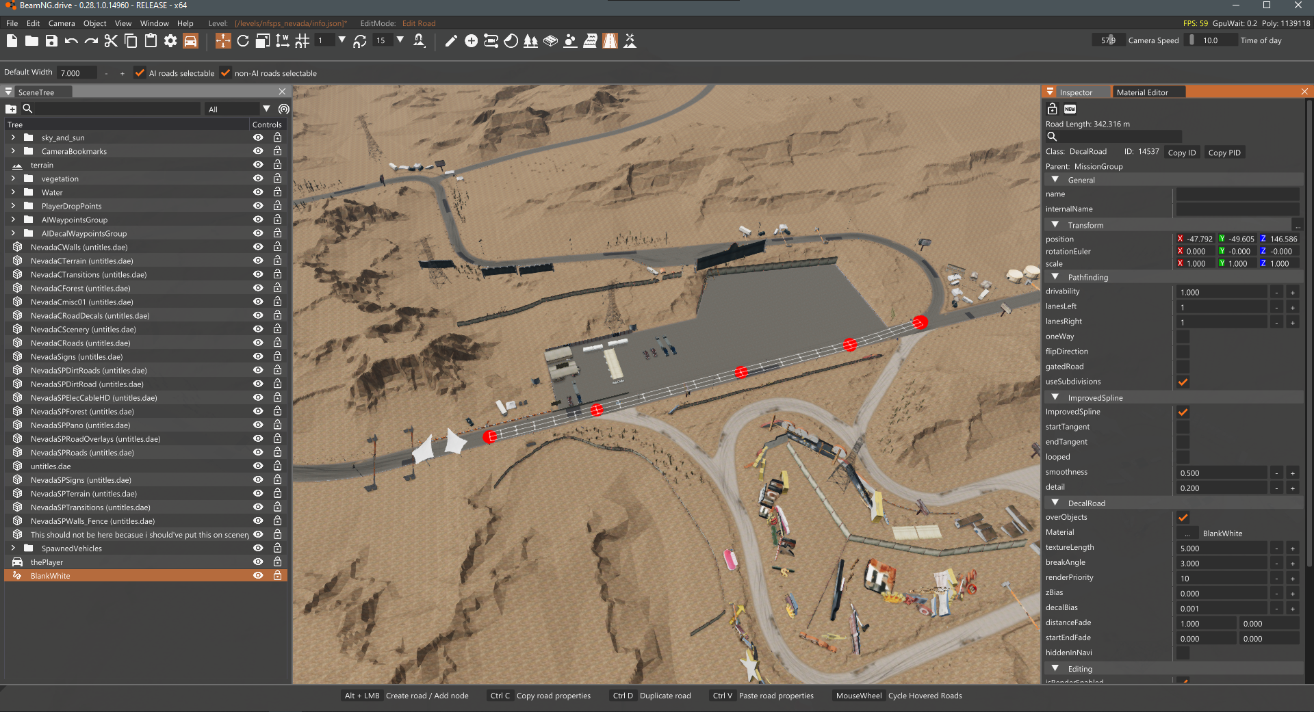Toggle grid snapping icon
This screenshot has width=1314, height=712.
(302, 41)
